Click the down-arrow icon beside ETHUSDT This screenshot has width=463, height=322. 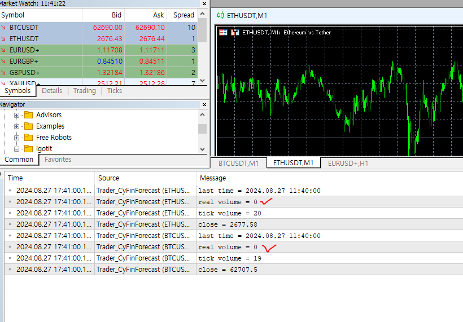3,38
